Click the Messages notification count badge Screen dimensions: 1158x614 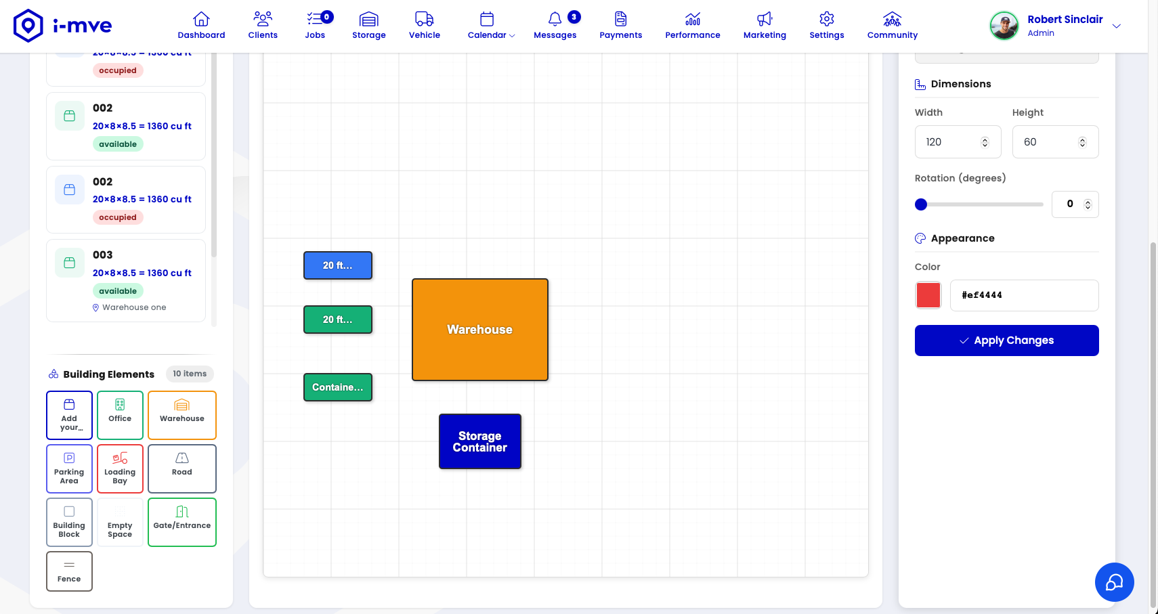tap(574, 17)
